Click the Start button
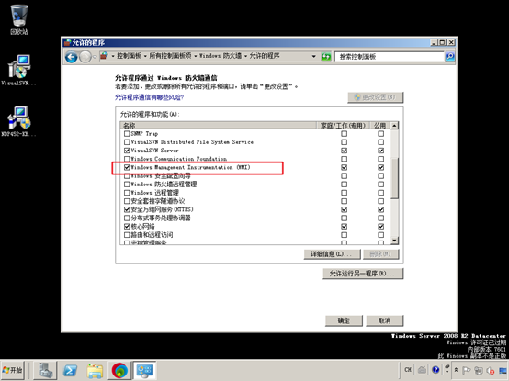The image size is (509, 381). click(12, 370)
